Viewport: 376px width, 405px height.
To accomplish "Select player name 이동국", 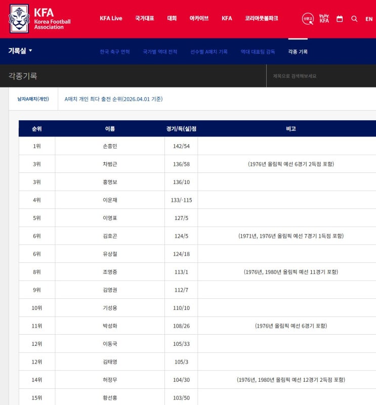I will (110, 344).
